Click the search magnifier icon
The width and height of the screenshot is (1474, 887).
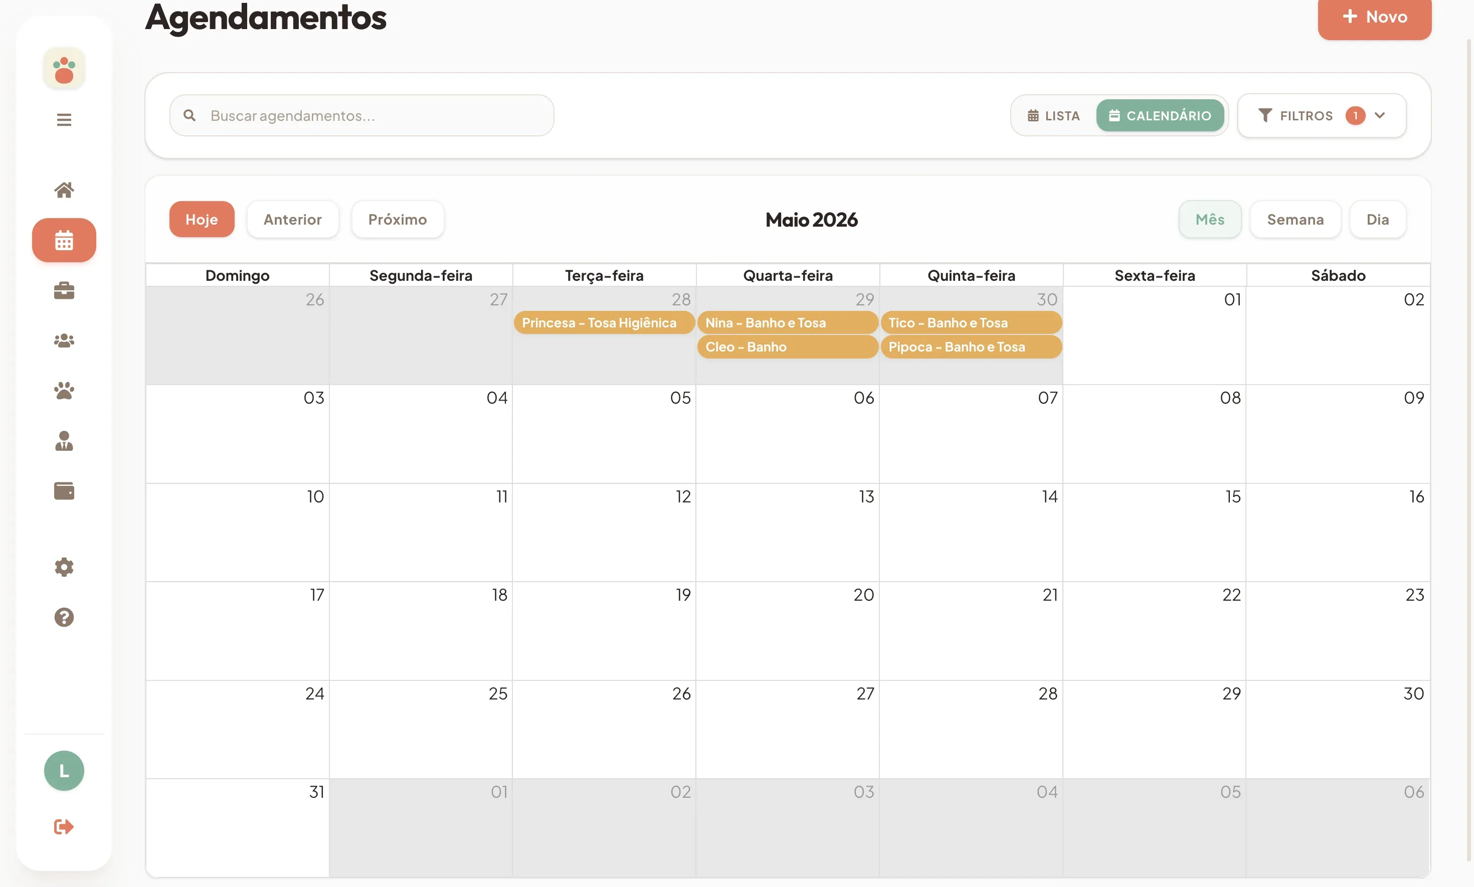[x=190, y=115]
